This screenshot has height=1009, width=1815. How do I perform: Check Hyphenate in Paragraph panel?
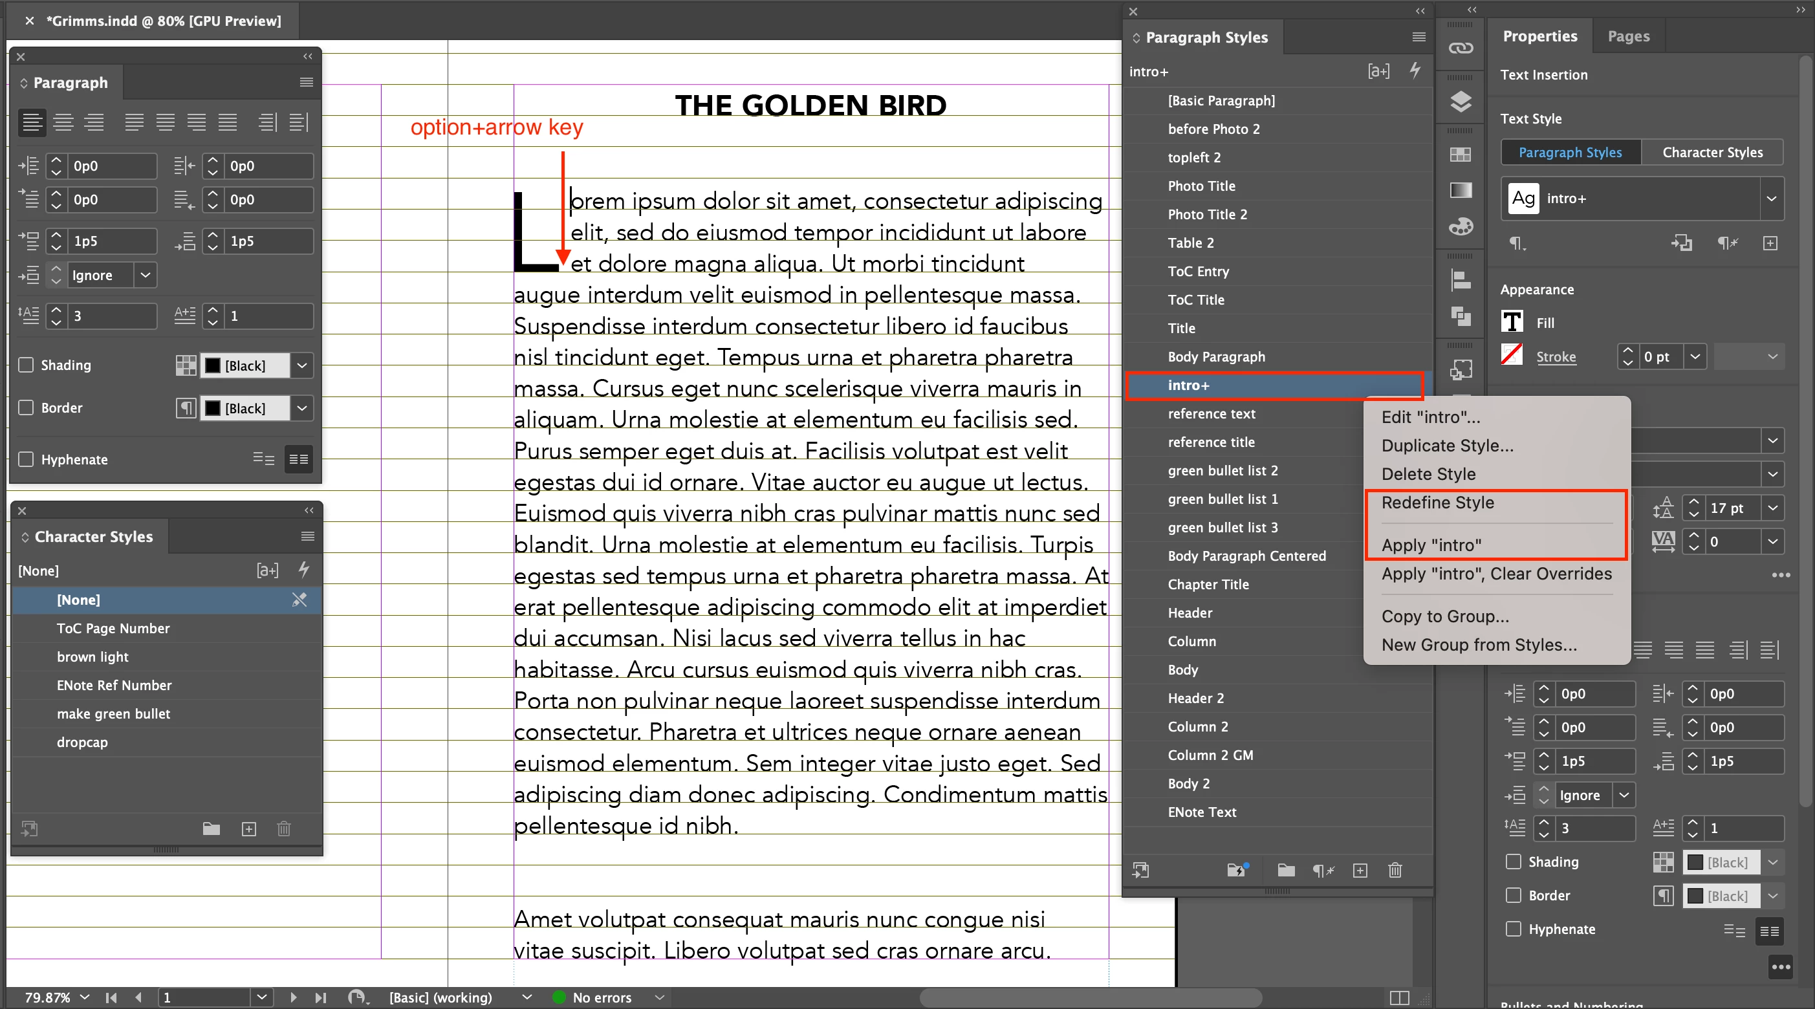[26, 459]
